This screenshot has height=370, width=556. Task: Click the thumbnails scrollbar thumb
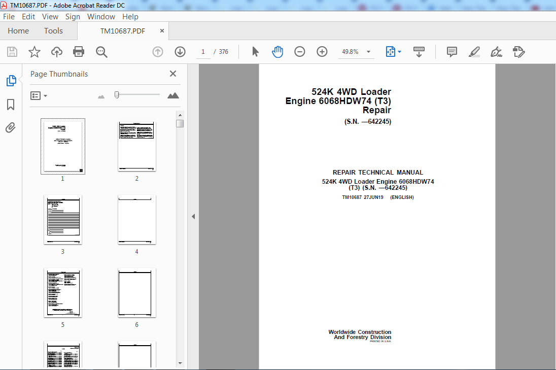click(180, 123)
